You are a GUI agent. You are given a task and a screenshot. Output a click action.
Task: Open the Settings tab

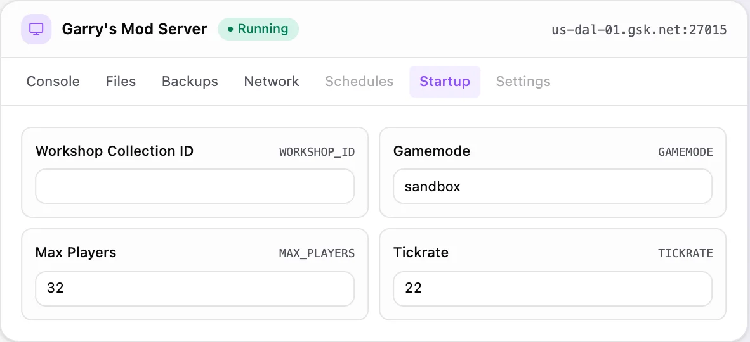523,81
